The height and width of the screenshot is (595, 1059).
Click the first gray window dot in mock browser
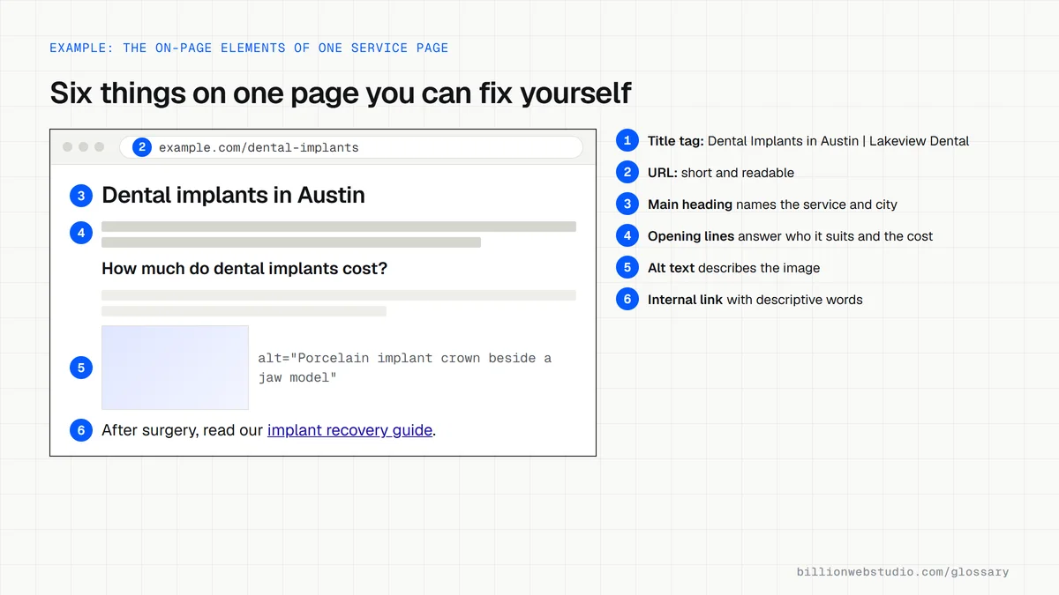point(68,147)
